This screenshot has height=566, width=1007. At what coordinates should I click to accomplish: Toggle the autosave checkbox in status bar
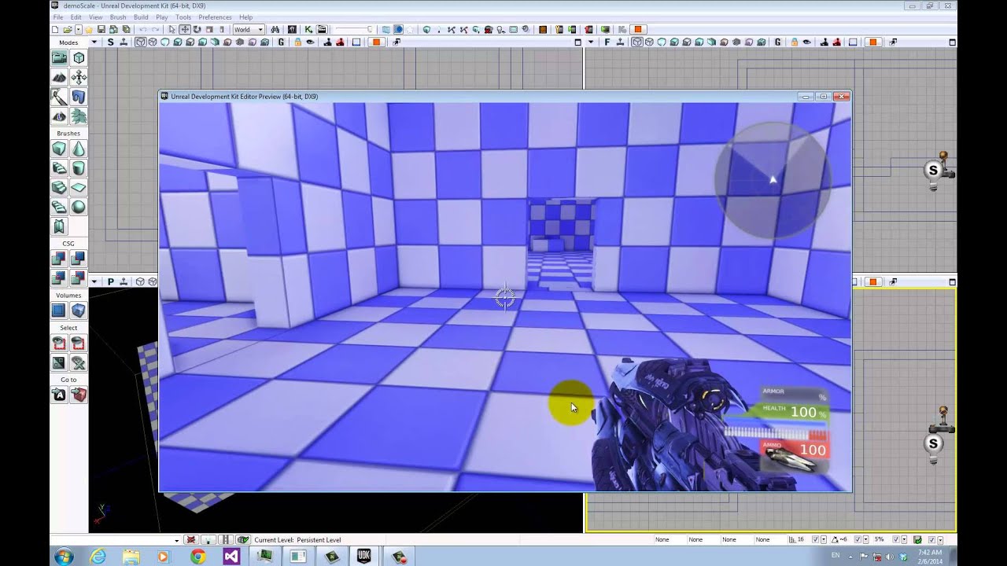point(931,540)
